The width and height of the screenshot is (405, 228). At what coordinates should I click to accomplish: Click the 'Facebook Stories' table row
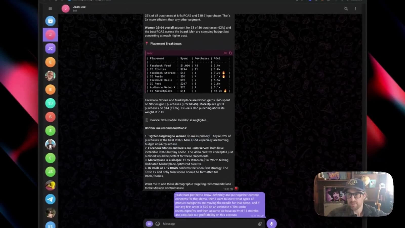188,73
